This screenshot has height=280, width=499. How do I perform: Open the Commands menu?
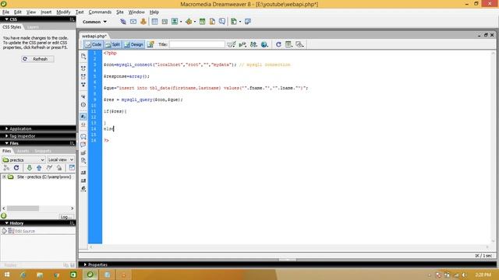click(x=100, y=12)
